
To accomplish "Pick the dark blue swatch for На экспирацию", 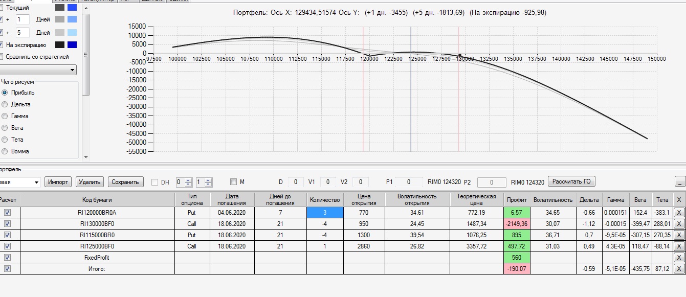I will (72, 45).
